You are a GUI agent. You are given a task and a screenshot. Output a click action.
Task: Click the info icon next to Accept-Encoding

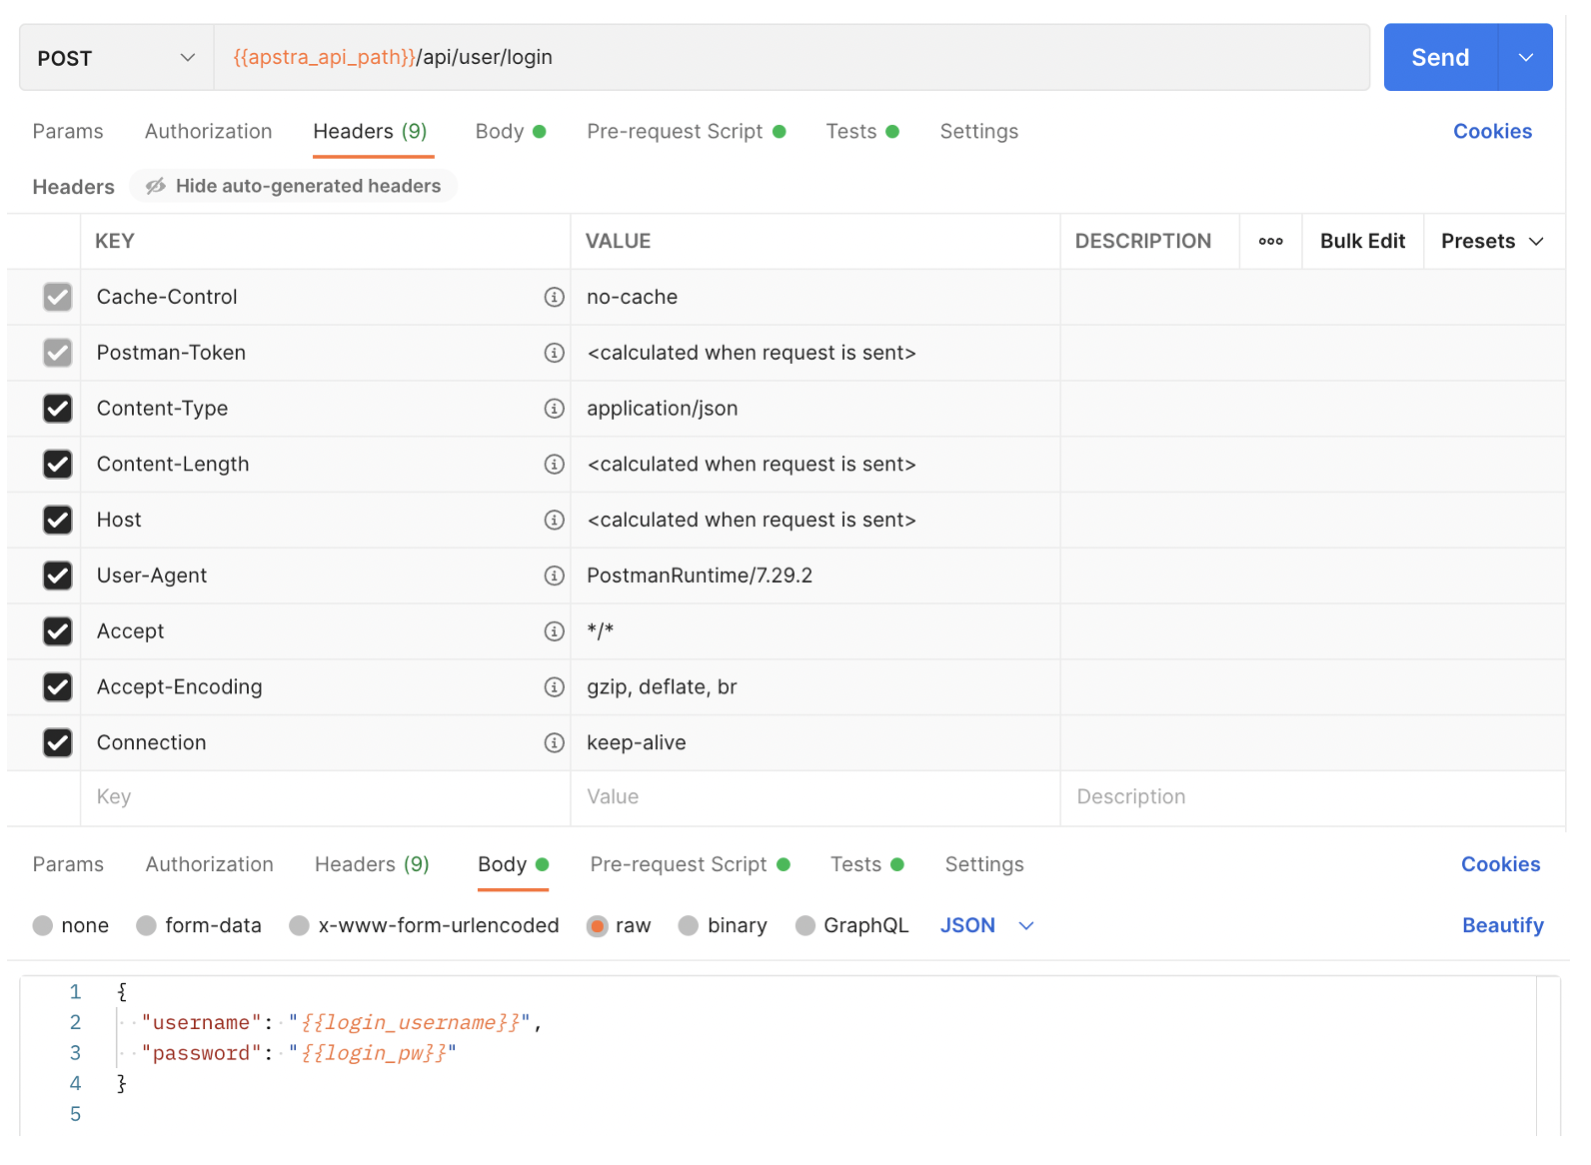coord(554,686)
